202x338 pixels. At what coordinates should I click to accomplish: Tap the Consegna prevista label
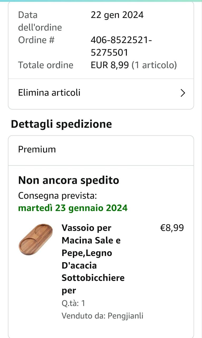click(57, 196)
